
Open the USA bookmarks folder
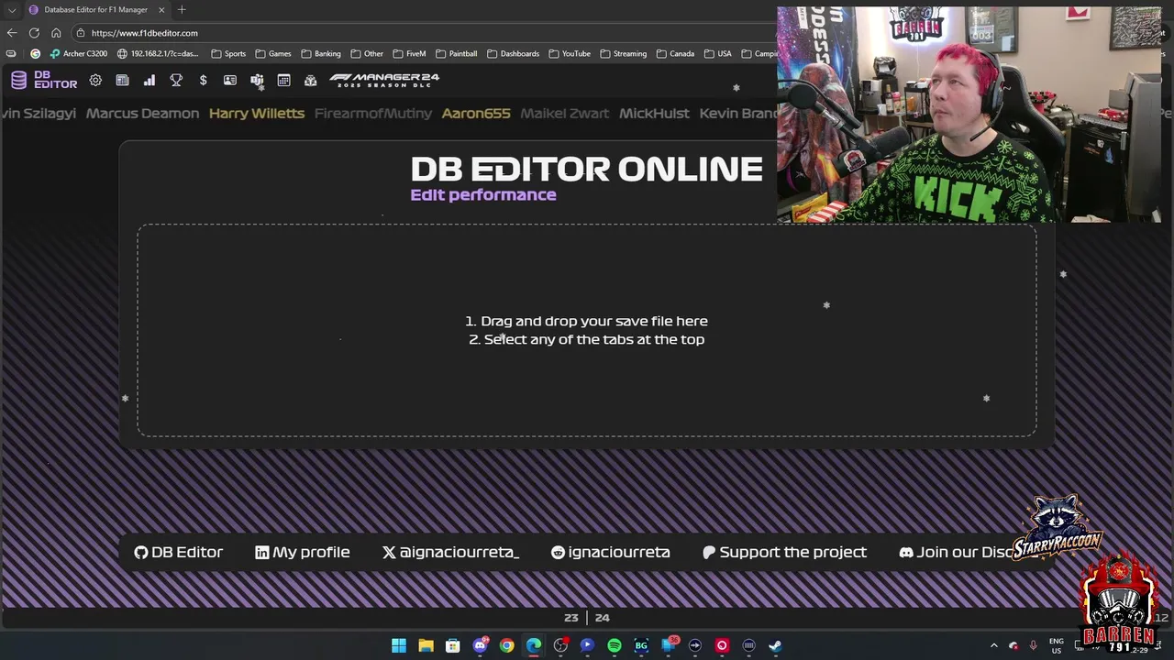pyautogui.click(x=717, y=53)
